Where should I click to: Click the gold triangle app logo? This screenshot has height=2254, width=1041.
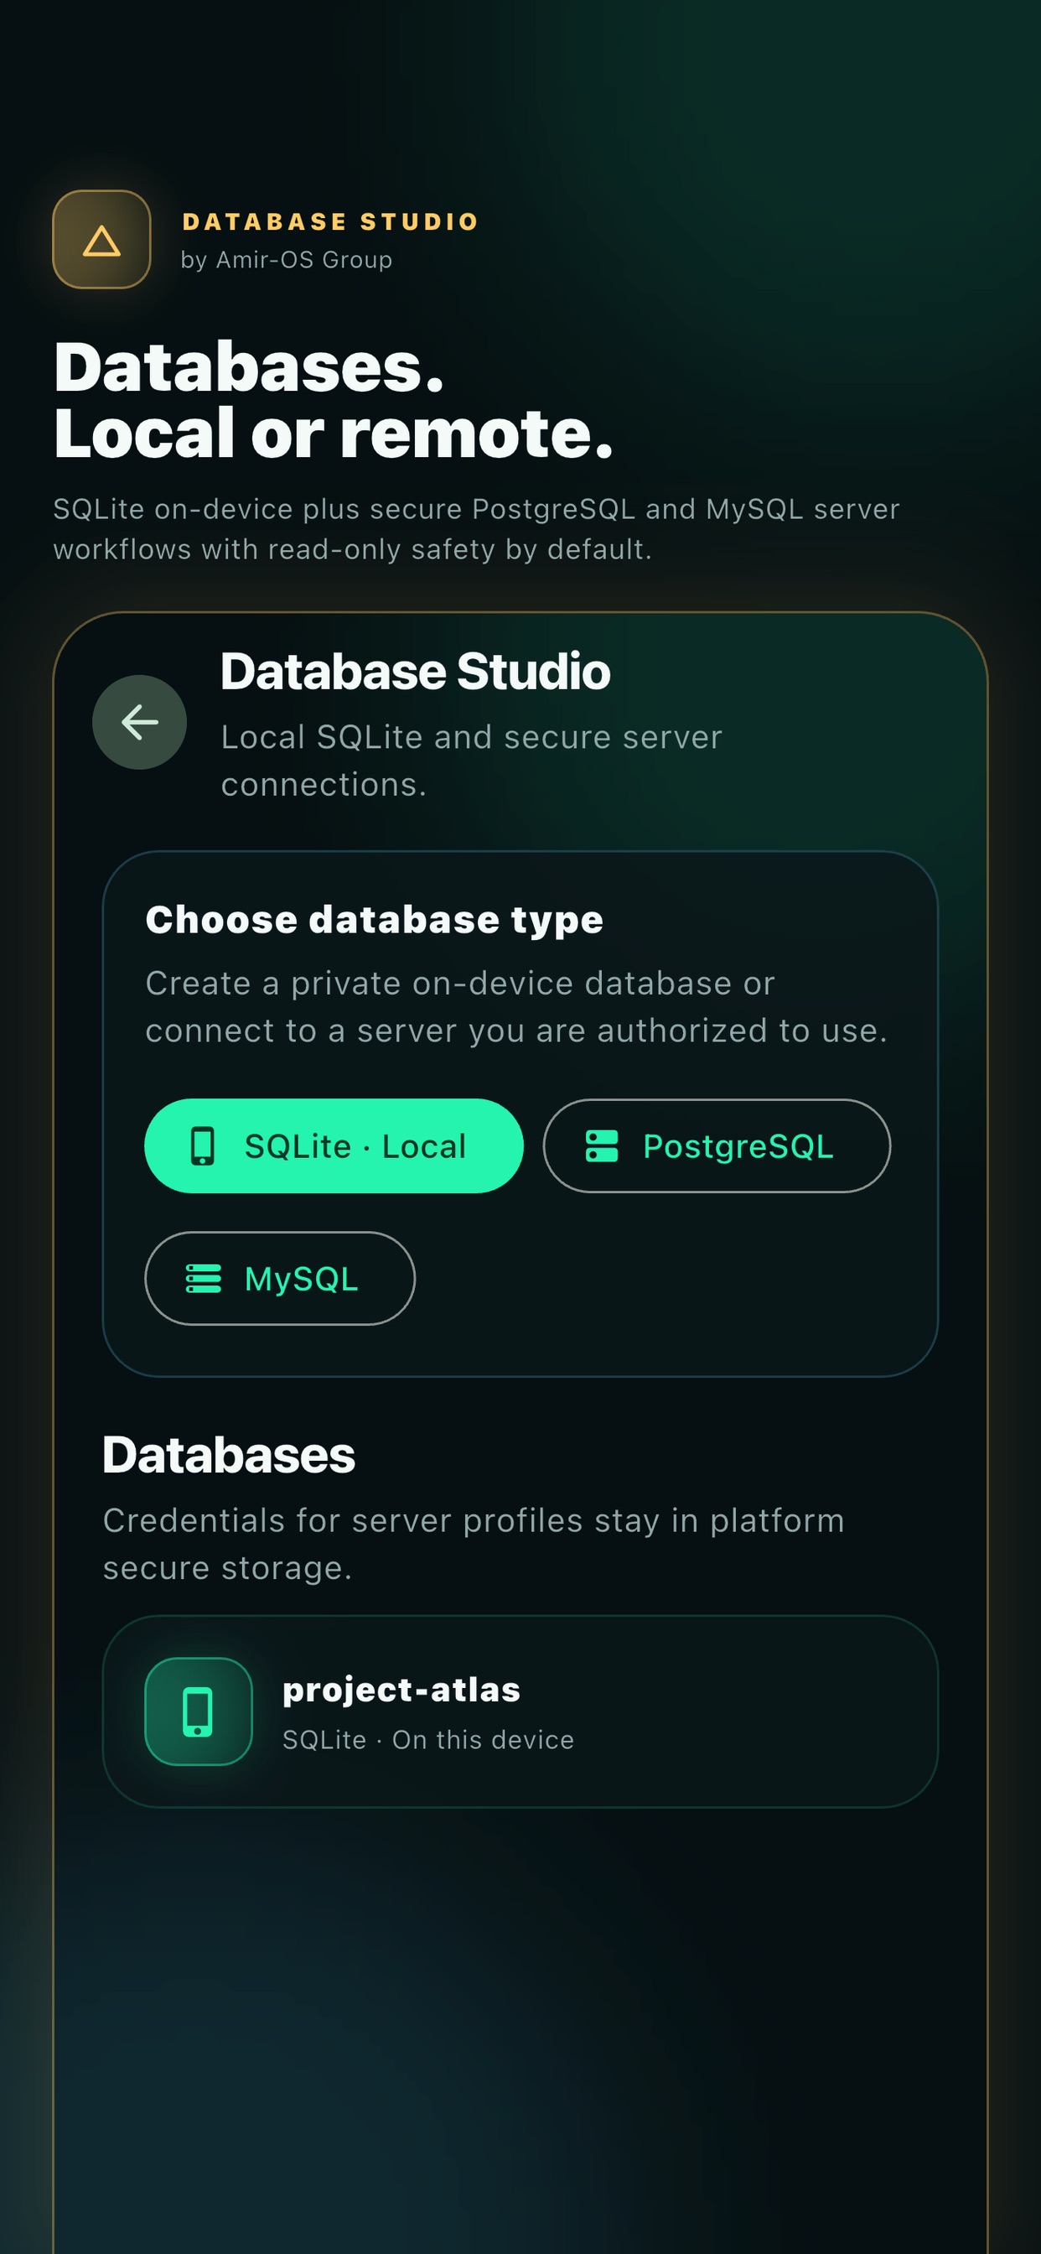pos(101,240)
